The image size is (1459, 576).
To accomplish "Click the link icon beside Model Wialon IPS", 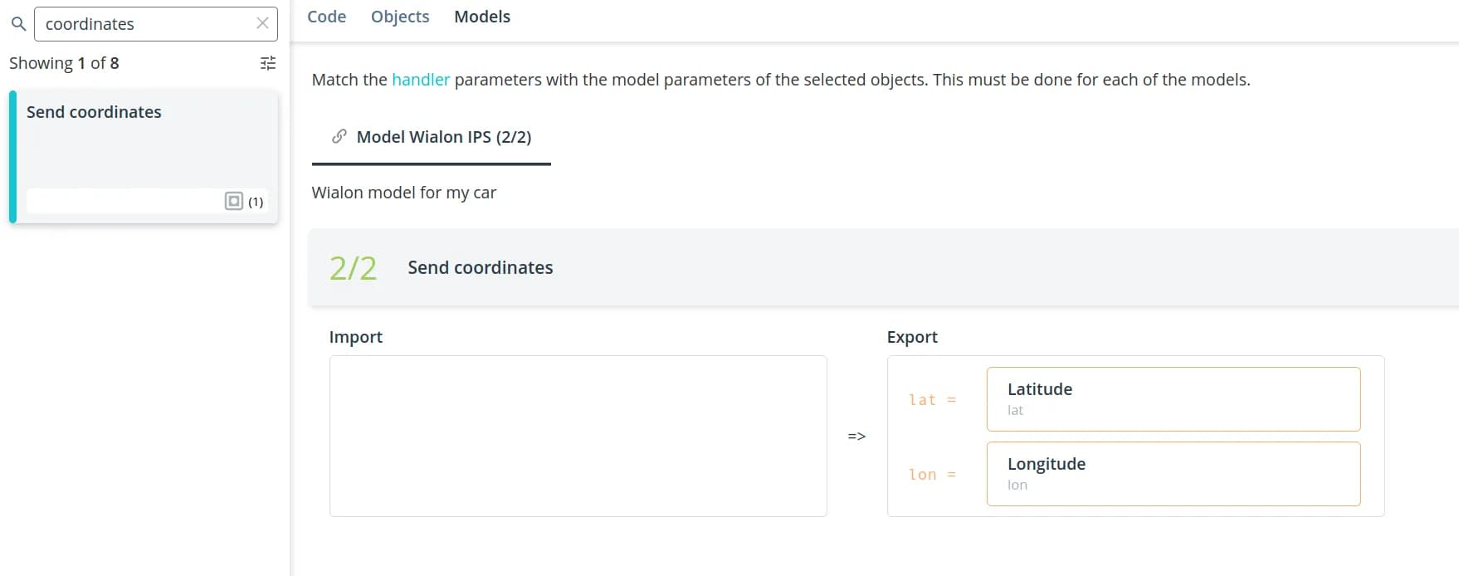I will (339, 136).
